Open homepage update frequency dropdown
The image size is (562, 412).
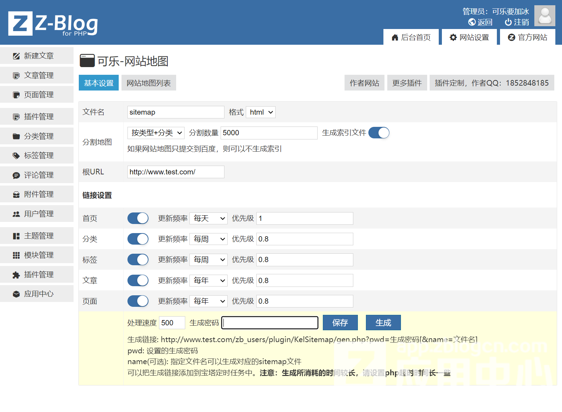coord(209,218)
